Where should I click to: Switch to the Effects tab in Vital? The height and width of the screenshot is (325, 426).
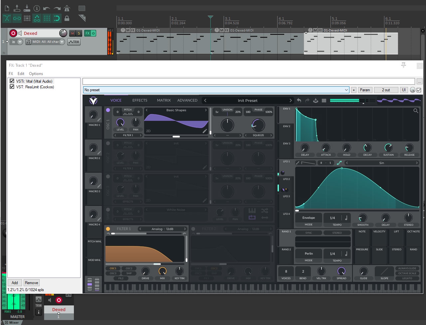click(x=140, y=100)
